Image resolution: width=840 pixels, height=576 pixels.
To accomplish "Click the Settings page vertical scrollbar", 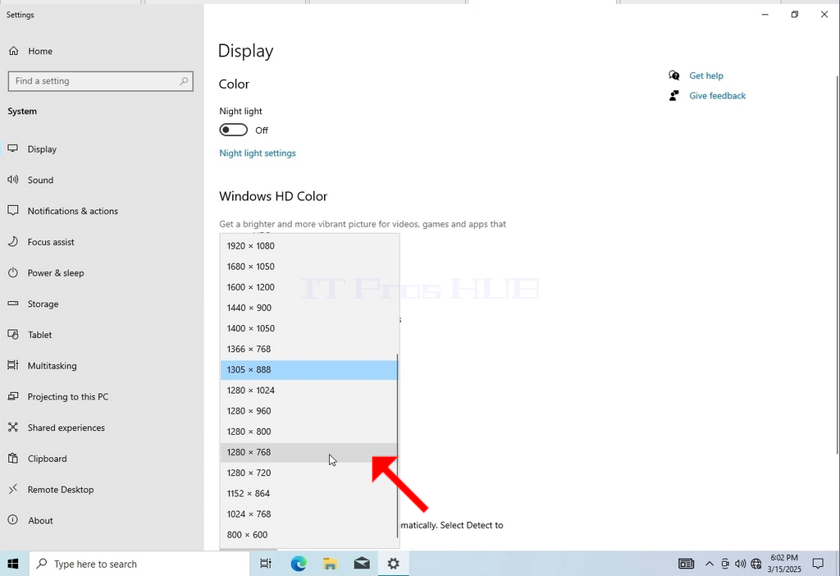I will [838, 265].
